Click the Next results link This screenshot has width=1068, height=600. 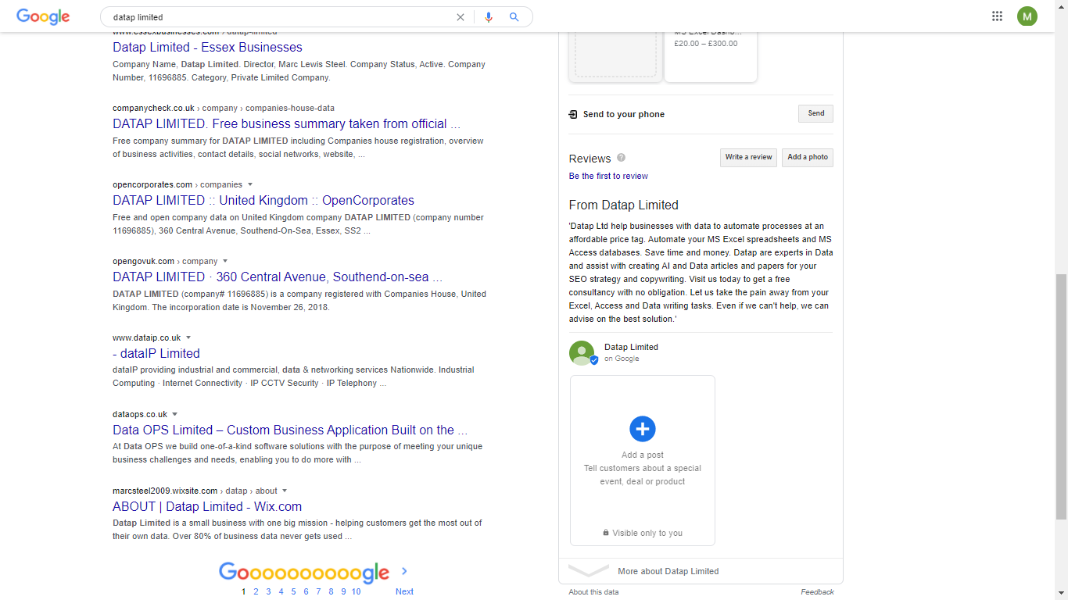click(x=404, y=591)
